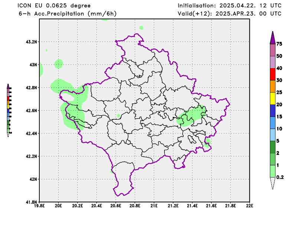The image size is (297, 229).
Task: Click the '21.2E' longitude label
Action: click(x=173, y=206)
